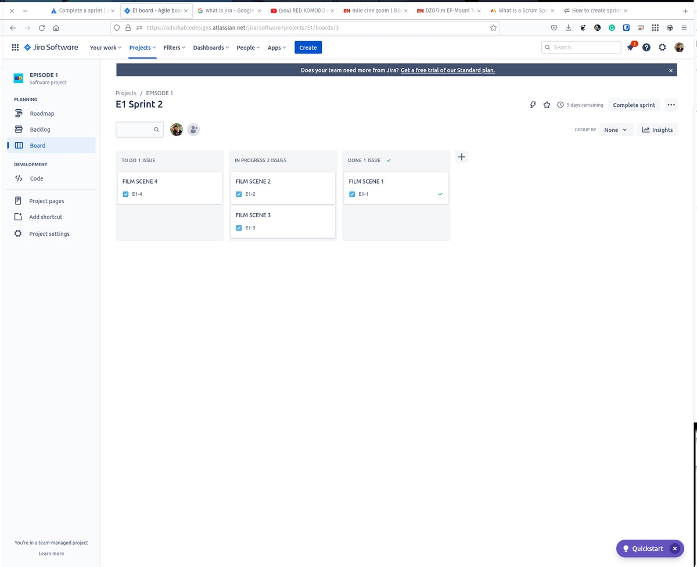Click the green checkmark on the E1-1 card

[x=440, y=193]
